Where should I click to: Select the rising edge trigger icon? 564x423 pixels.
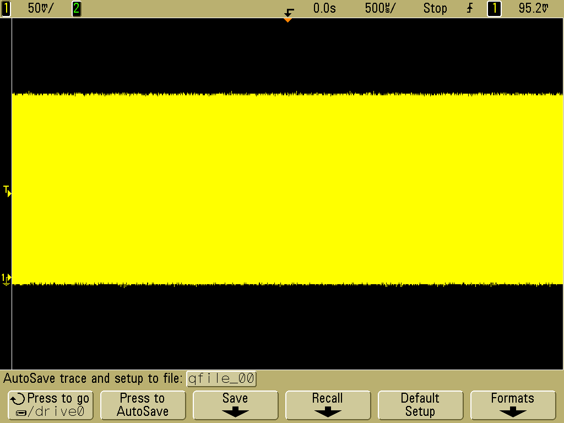[x=470, y=8]
